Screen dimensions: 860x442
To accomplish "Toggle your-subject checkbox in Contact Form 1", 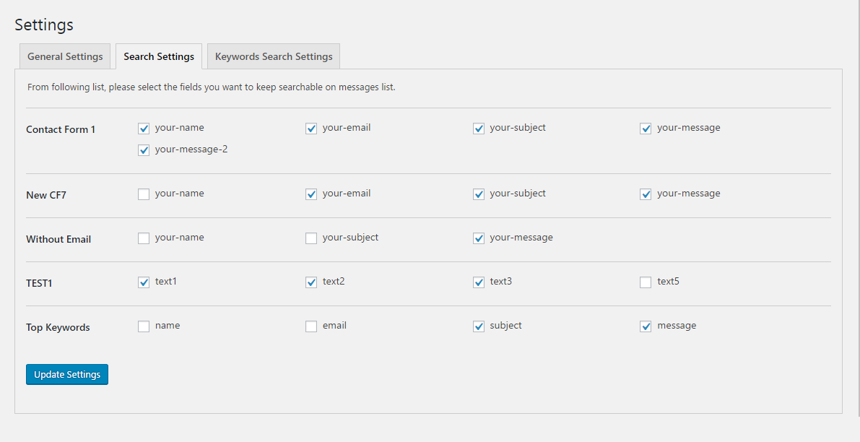I will click(x=479, y=129).
